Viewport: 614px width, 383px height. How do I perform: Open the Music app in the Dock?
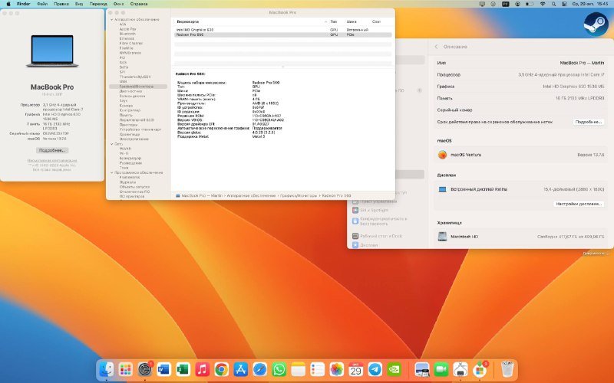(202, 369)
